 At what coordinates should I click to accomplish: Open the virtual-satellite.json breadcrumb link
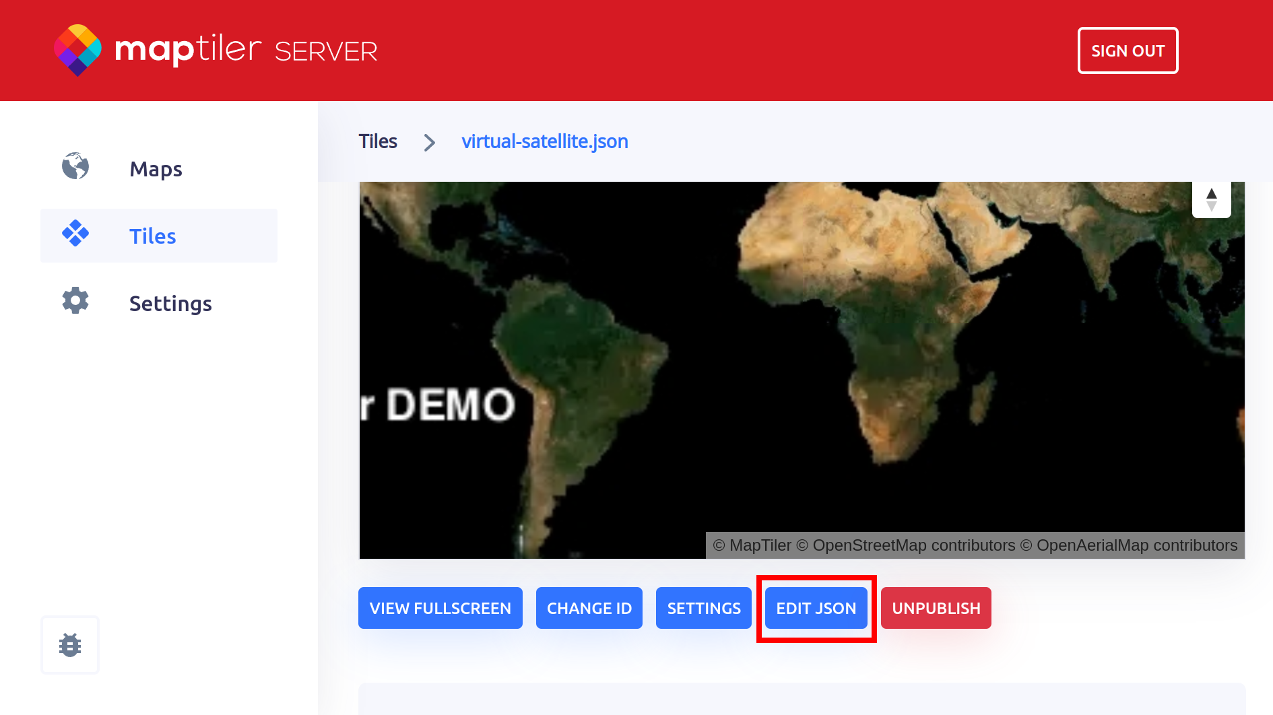tap(544, 141)
